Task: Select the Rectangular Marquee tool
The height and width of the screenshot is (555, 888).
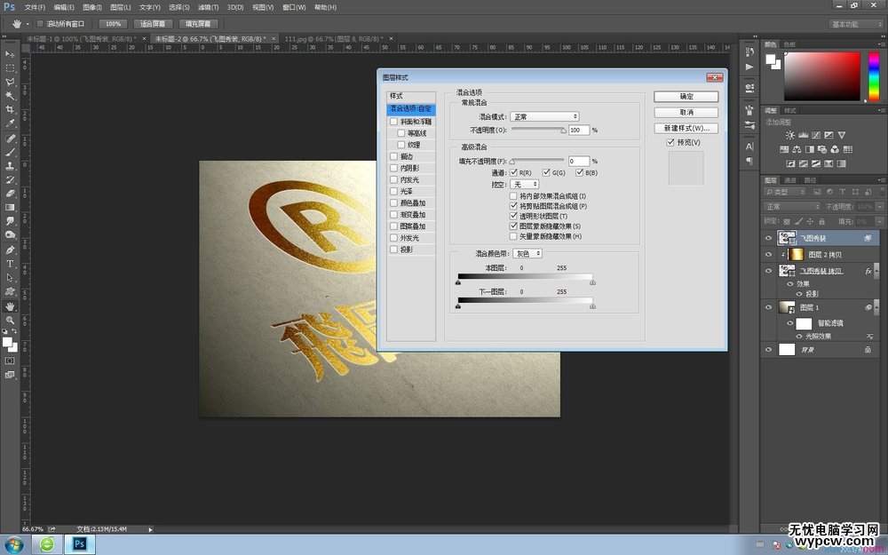Action: tap(10, 68)
